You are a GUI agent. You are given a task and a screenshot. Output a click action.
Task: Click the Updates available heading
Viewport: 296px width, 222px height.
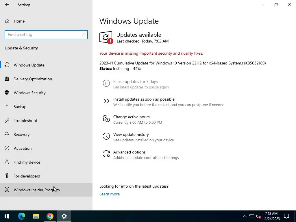(139, 35)
